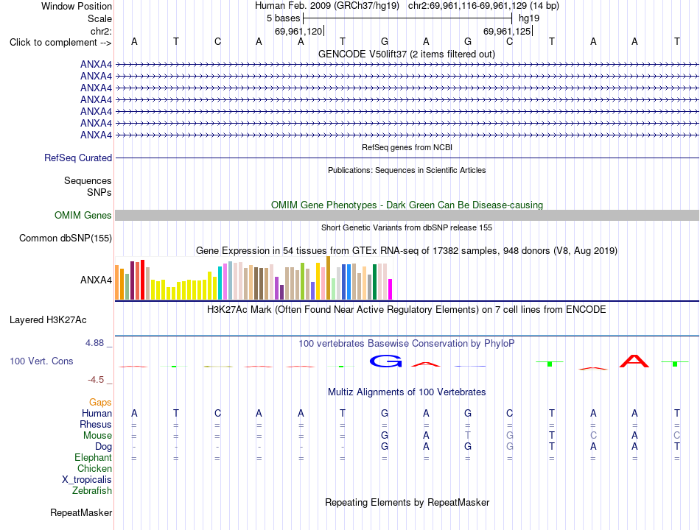Click the ANXA4 label beside GTEx bars

96,280
